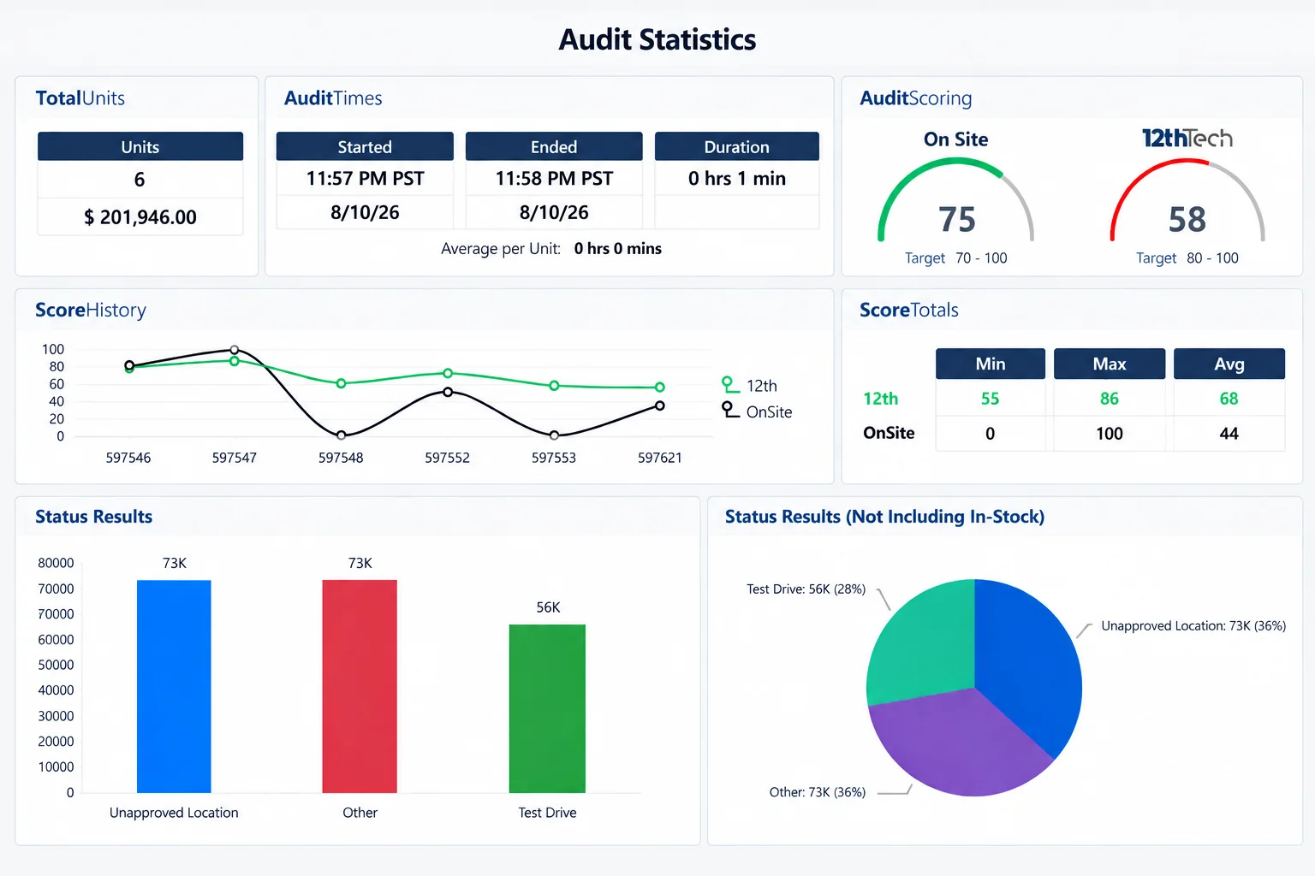Click the 56K label above Test Drive bar
Image resolution: width=1315 pixels, height=876 pixels.
point(548,607)
